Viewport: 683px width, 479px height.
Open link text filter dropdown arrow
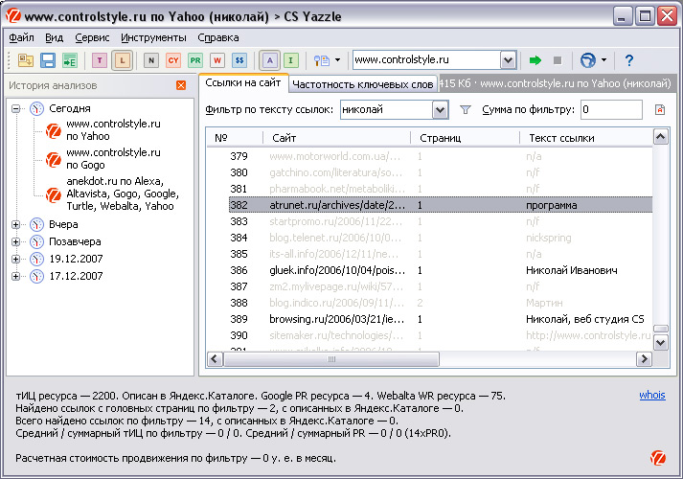[440, 110]
